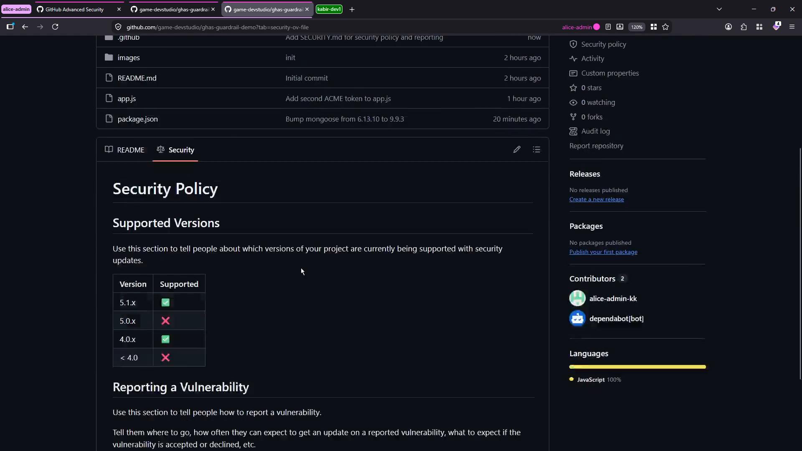Viewport: 802px width, 451px height.
Task: Open the Audit log icon
Action: click(573, 131)
